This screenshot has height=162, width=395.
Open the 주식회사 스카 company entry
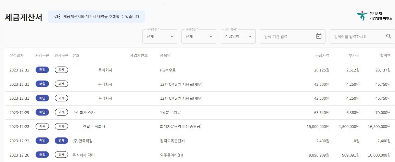pyautogui.click(x=84, y=112)
